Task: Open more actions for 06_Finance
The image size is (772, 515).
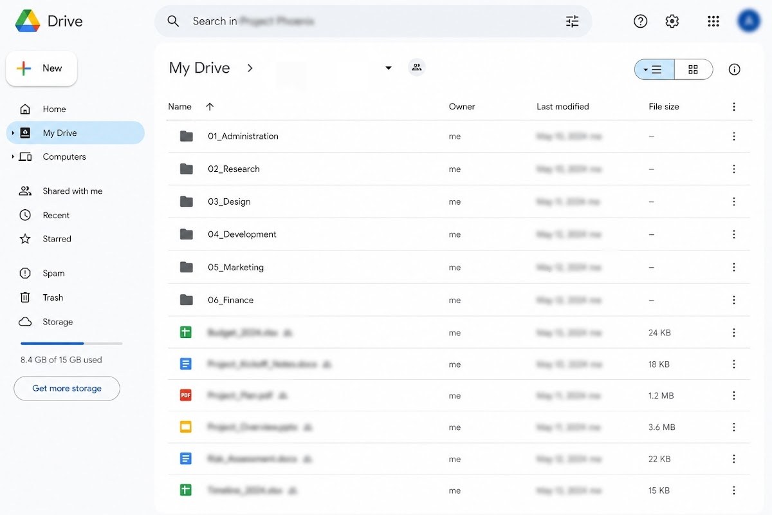Action: click(734, 301)
